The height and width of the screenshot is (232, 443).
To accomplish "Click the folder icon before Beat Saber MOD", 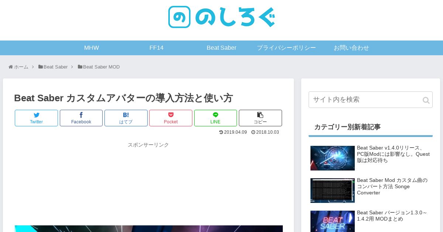I will click(x=80, y=67).
